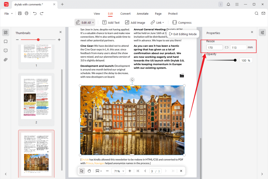Click the Exit Editing Mode button
The height and width of the screenshot is (179, 268).
[x=183, y=34]
